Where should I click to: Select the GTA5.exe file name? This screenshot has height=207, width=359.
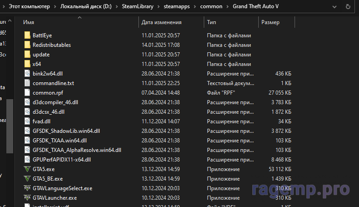(44, 169)
